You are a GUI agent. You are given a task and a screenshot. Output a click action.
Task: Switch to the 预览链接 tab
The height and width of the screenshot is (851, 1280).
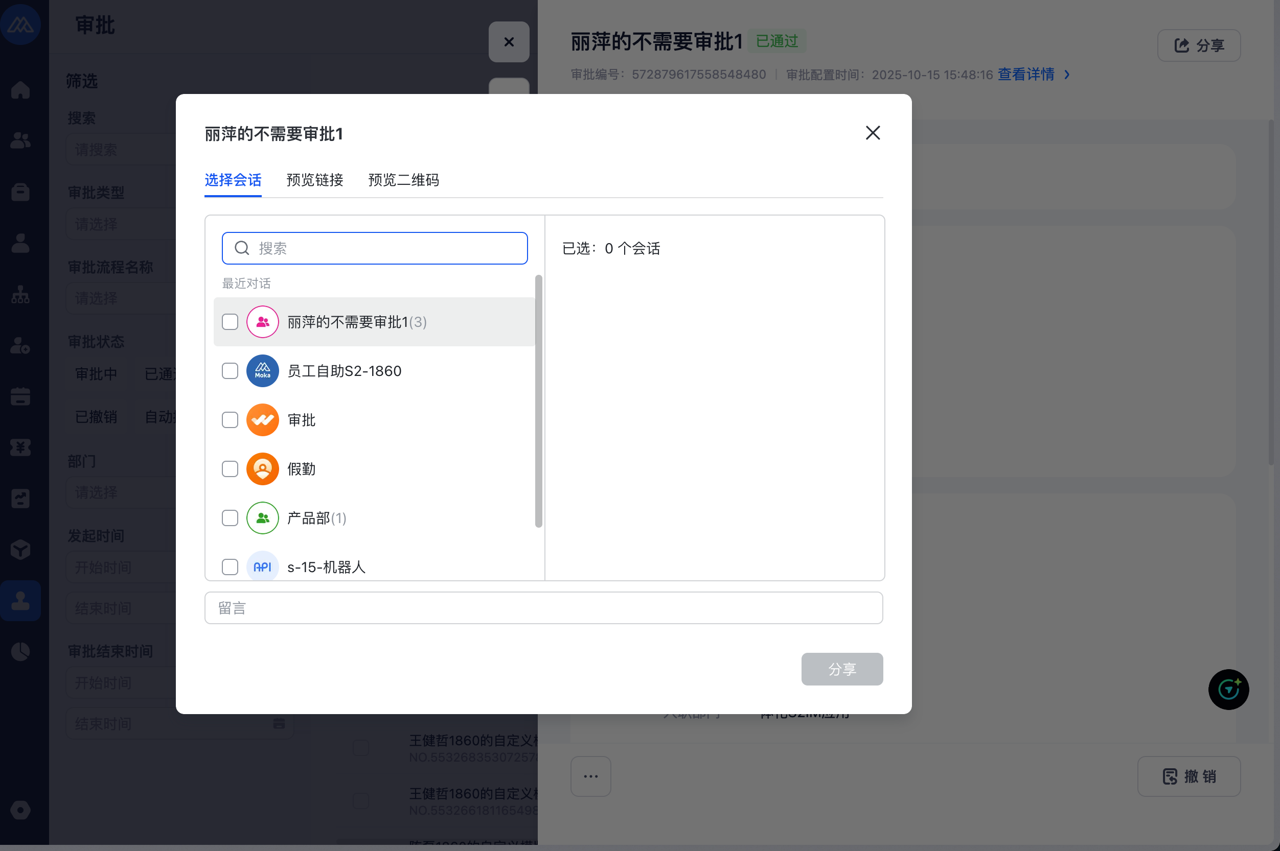(314, 180)
